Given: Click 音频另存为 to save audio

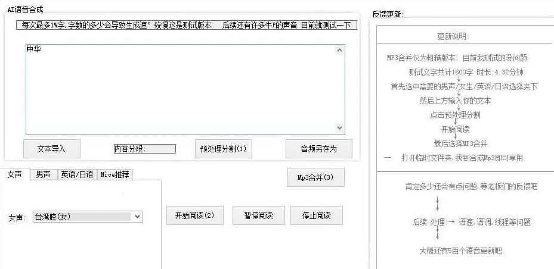Looking at the screenshot, I should coord(318,149).
